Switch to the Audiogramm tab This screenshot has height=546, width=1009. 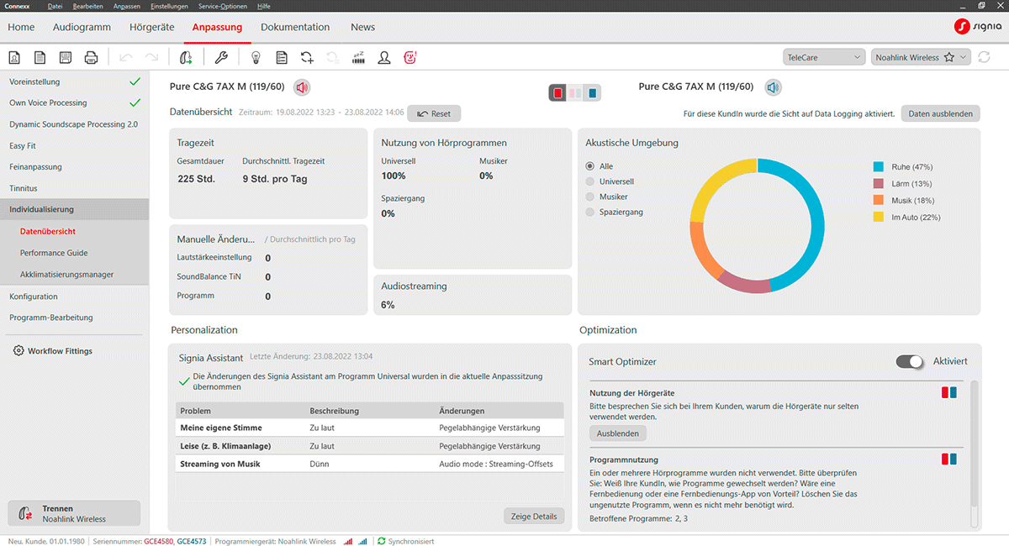click(x=82, y=27)
